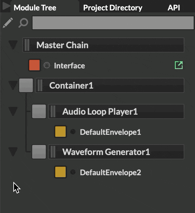The image size is (195, 213).
Task: Open Interface in external popup icon
Action: coord(179,65)
